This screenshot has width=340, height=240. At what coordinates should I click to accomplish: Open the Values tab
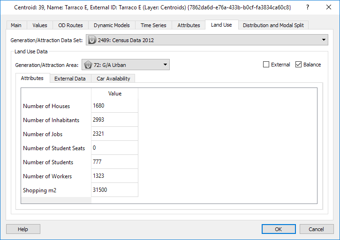point(40,25)
